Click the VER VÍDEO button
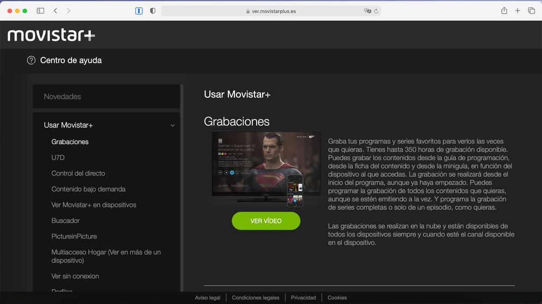The width and height of the screenshot is (542, 304). point(266,221)
